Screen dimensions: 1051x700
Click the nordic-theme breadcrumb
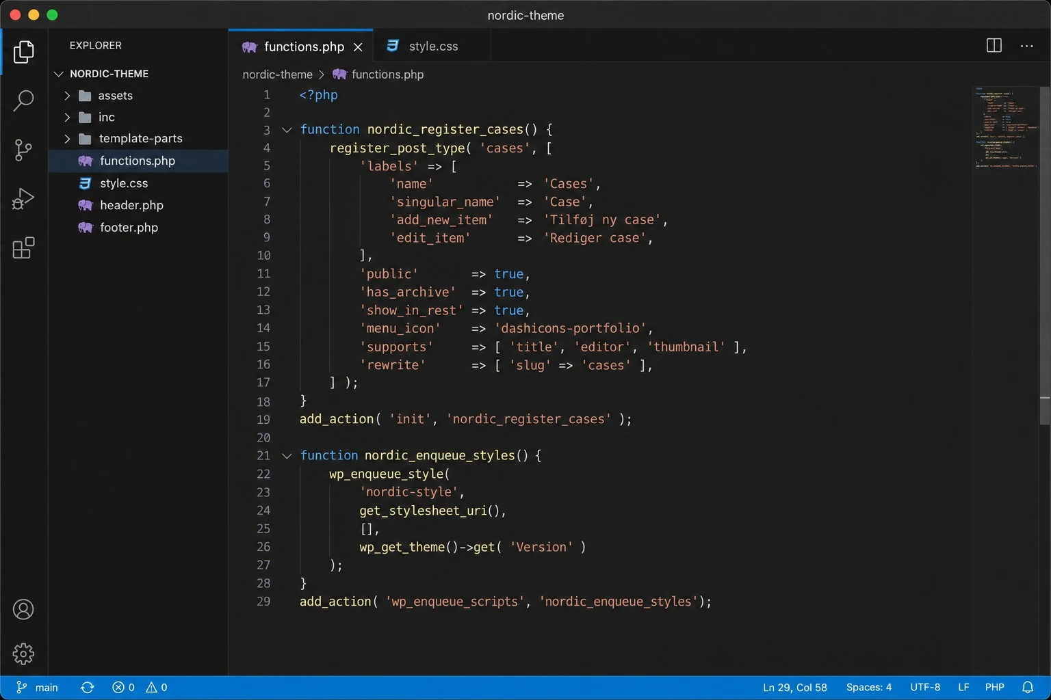(x=277, y=75)
